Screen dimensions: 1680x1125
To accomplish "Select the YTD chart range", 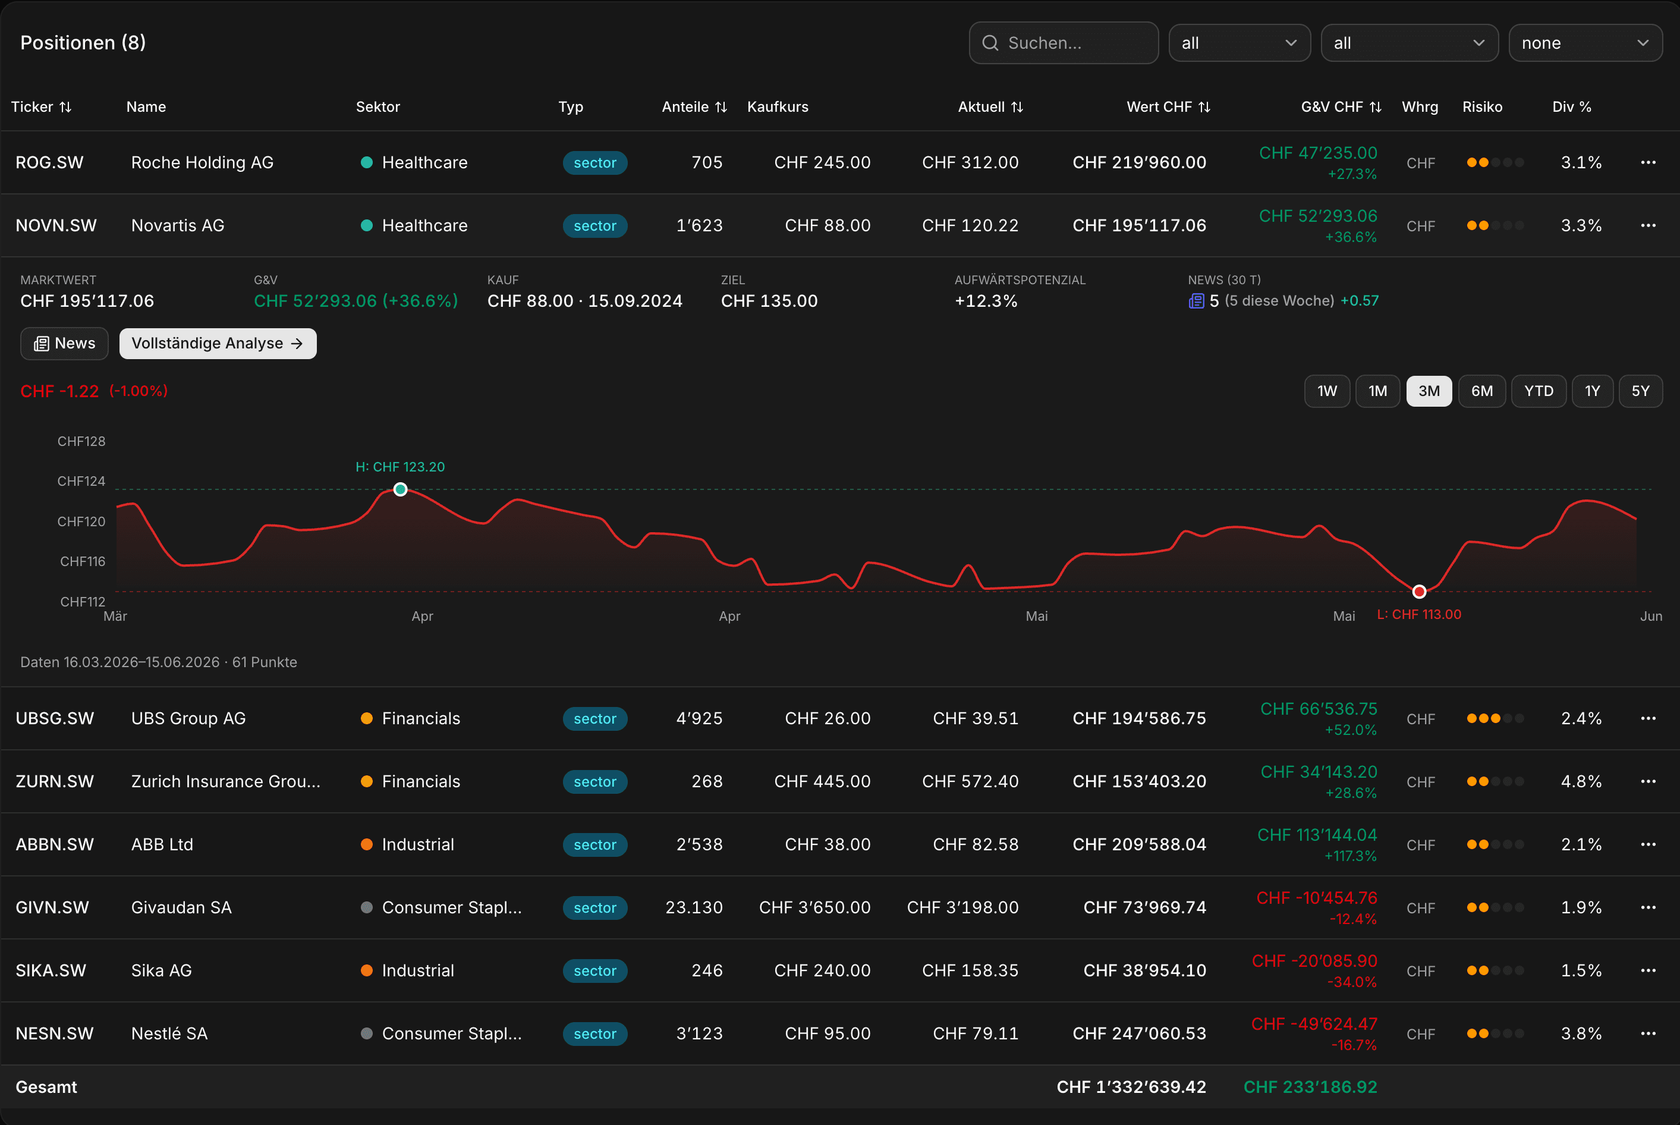I will click(x=1539, y=391).
